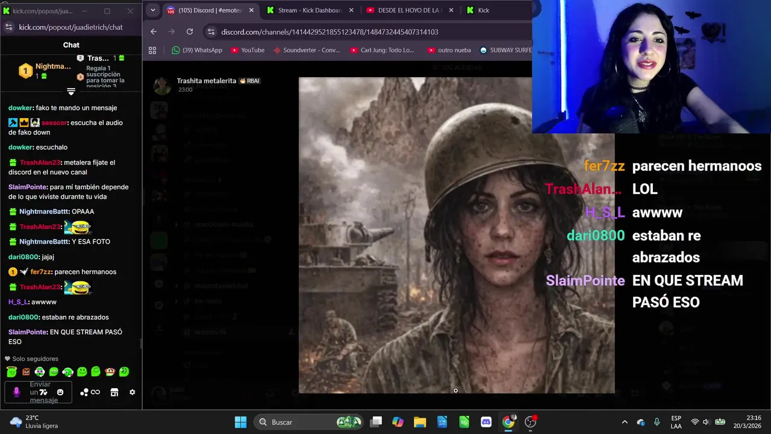Open File Explorer from the taskbar
771x434 pixels.
coord(420,422)
